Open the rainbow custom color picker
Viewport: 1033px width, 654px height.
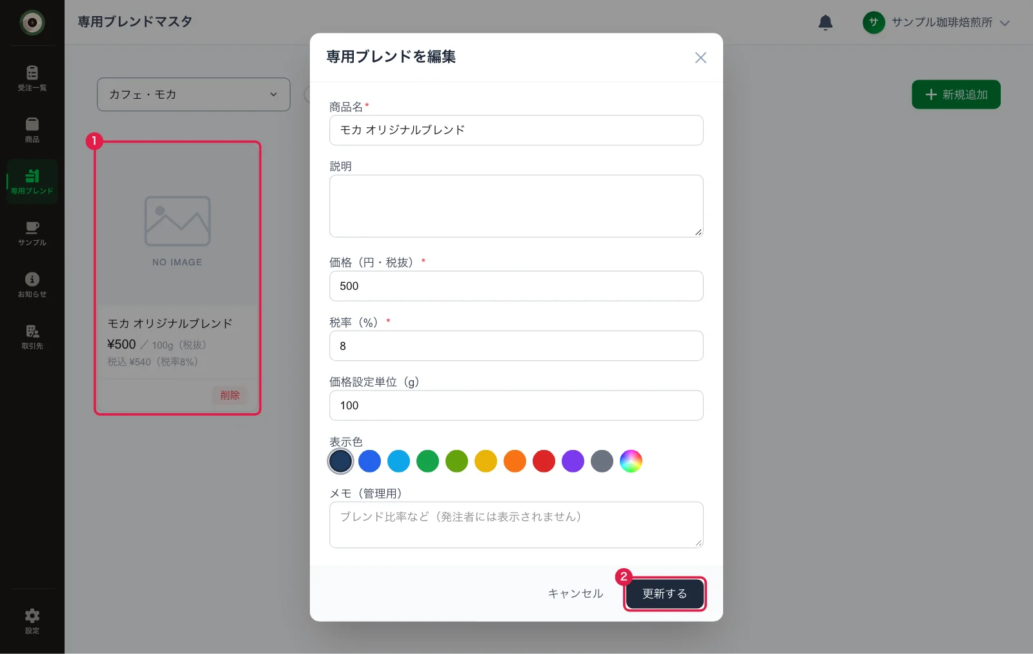tap(631, 461)
